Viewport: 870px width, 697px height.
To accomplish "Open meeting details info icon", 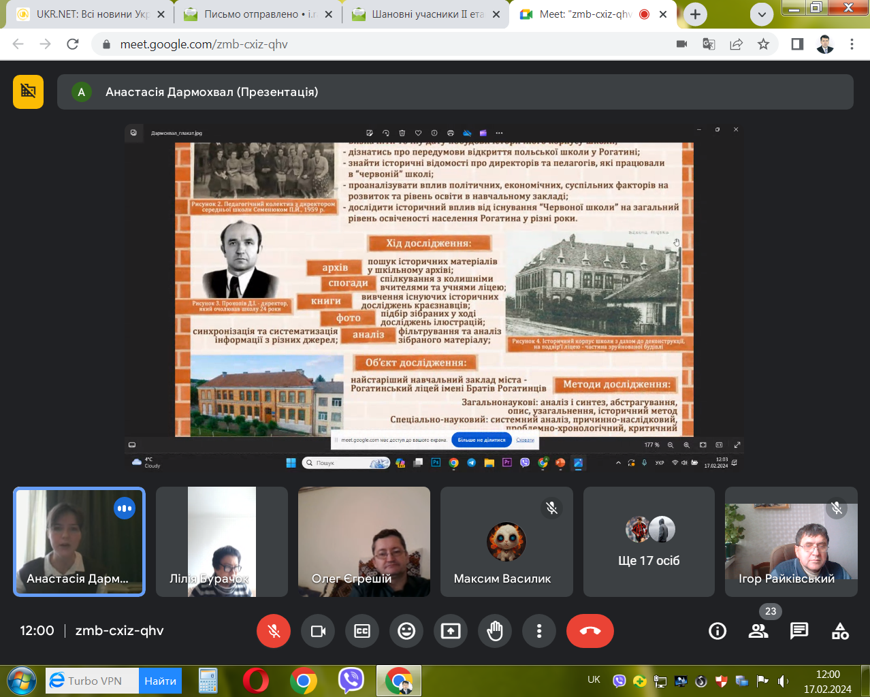I will pos(718,631).
